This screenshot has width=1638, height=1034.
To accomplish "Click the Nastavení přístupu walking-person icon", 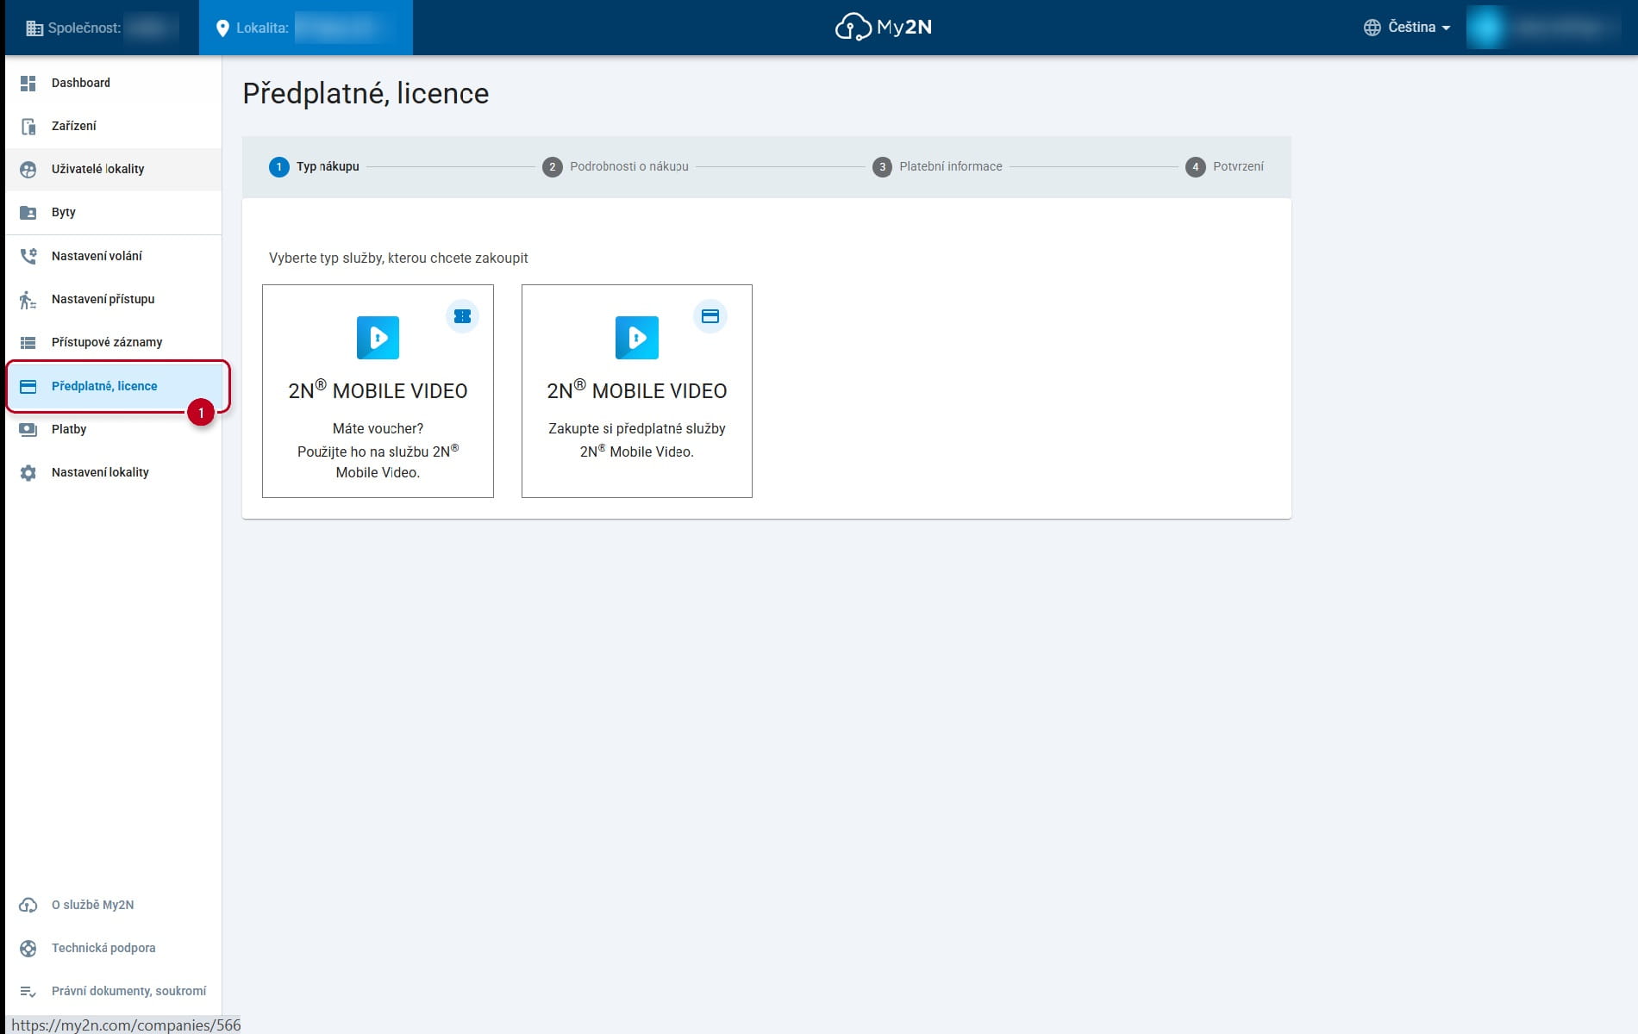I will (x=28, y=299).
